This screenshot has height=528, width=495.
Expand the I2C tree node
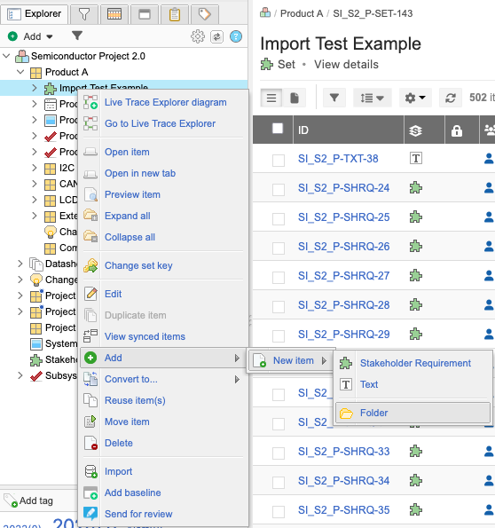(35, 168)
